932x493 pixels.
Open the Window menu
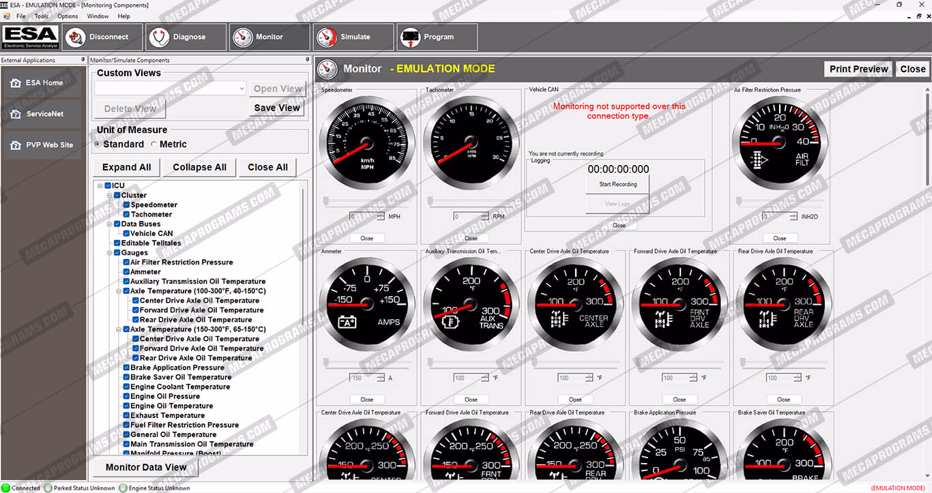(x=98, y=16)
